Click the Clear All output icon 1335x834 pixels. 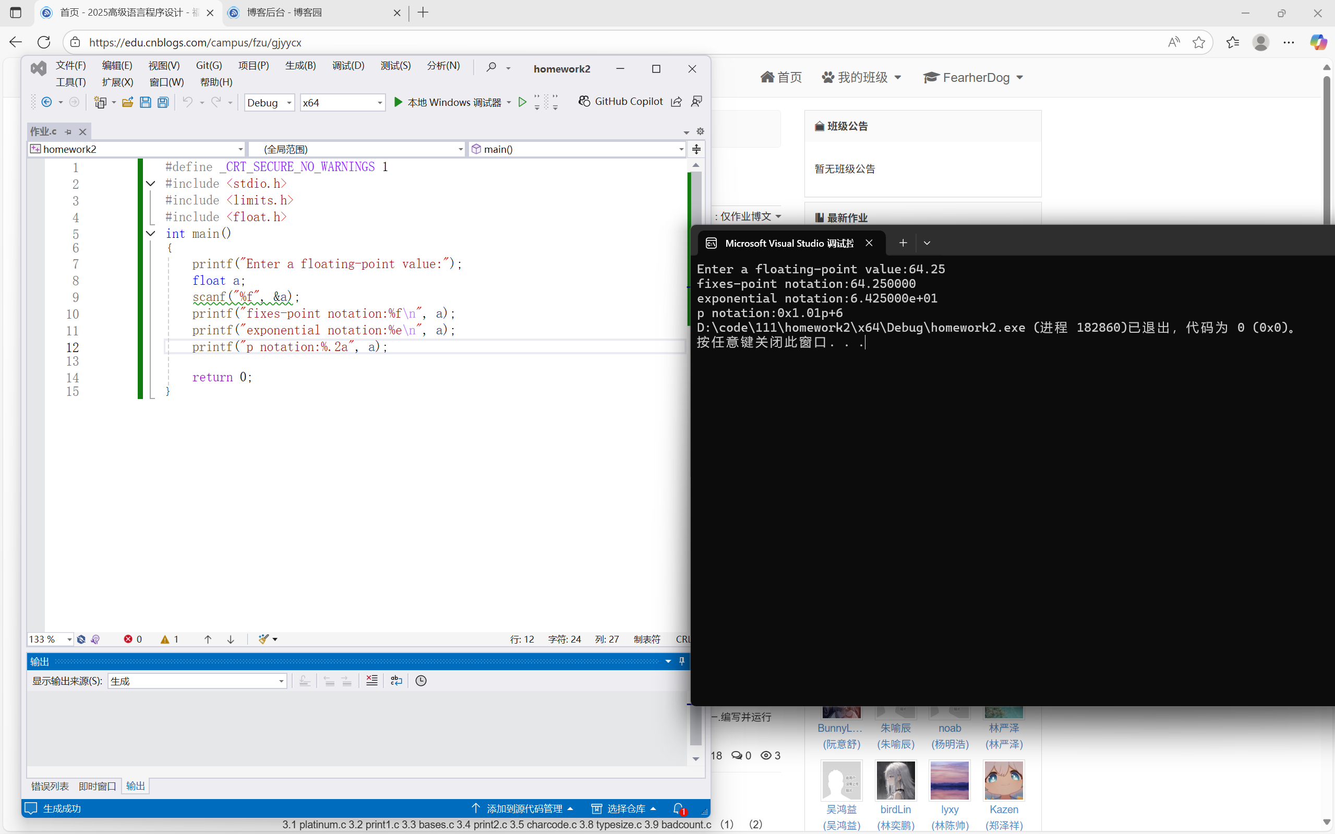(x=372, y=681)
